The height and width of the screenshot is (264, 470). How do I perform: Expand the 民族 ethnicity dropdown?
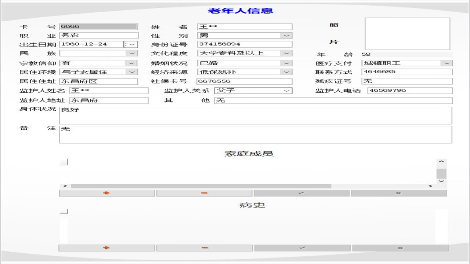[x=132, y=53]
